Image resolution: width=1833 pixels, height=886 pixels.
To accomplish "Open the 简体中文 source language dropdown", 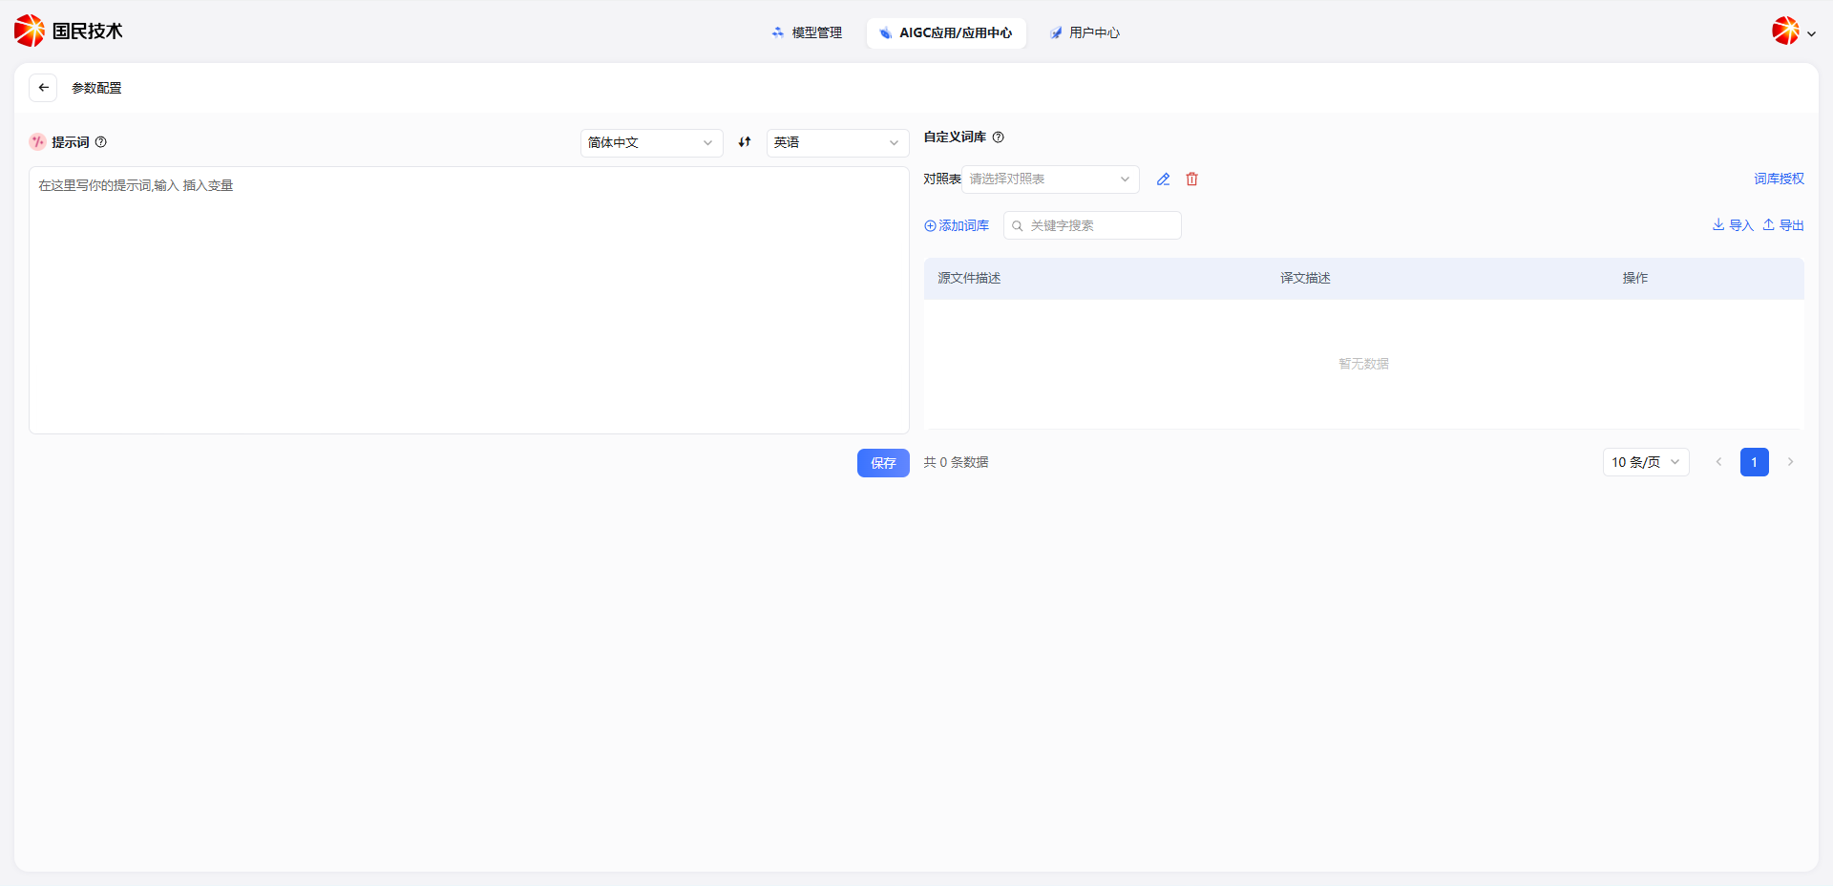I will (651, 143).
